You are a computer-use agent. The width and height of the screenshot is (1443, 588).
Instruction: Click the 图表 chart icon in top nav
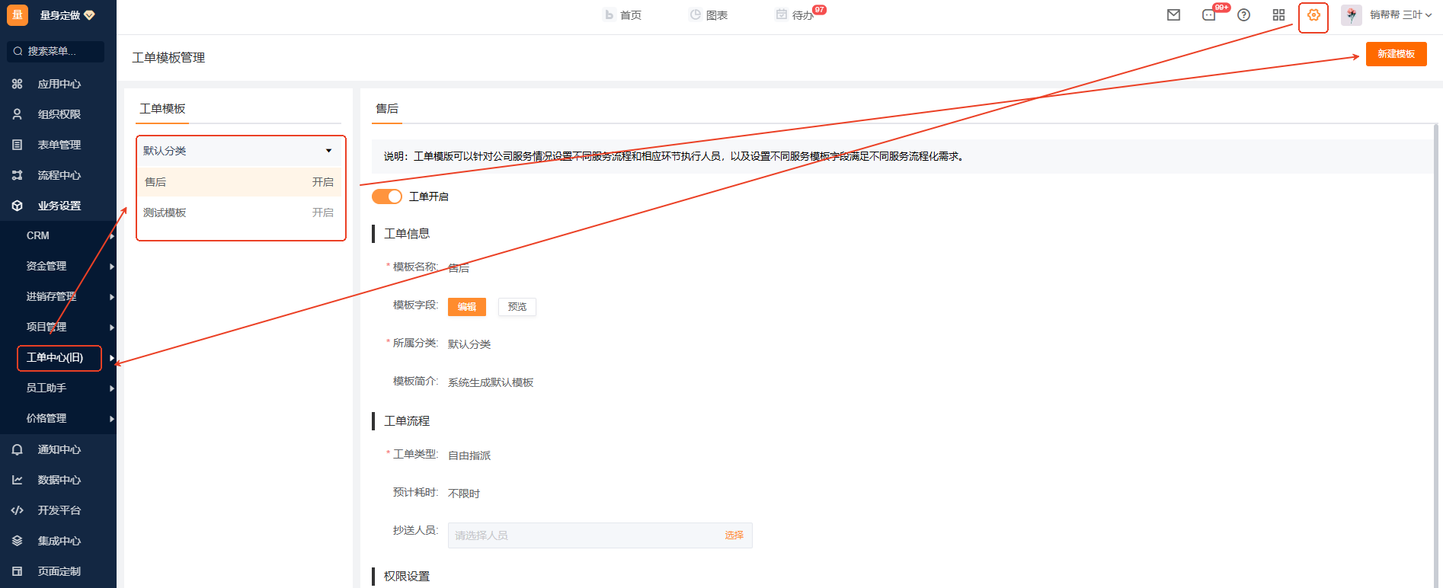(x=695, y=14)
